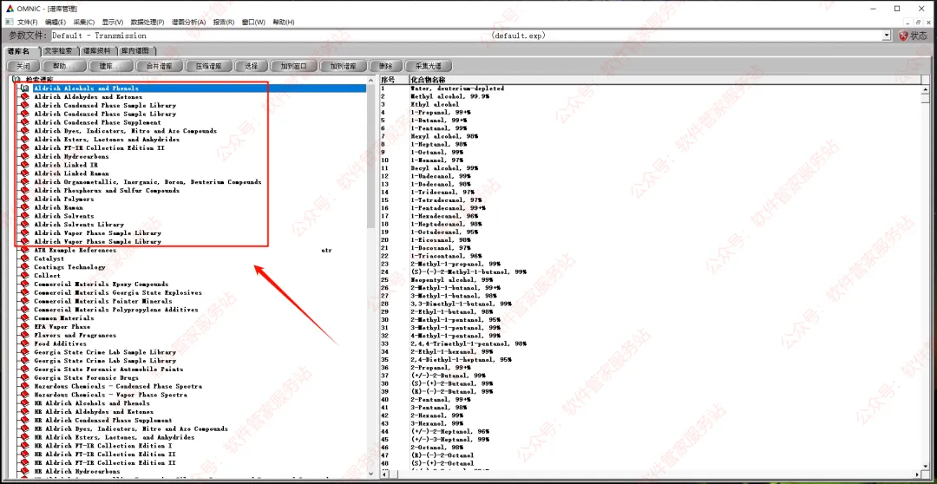
Task: Open the 帮助(H) menu
Action: (283, 22)
